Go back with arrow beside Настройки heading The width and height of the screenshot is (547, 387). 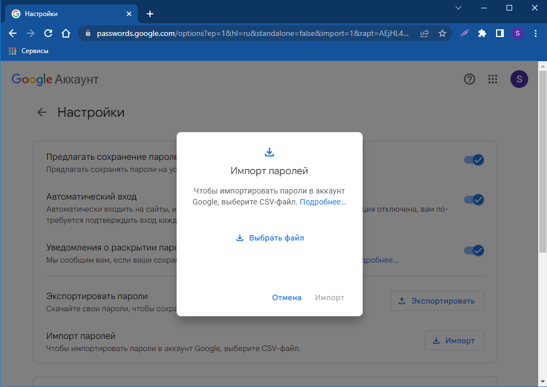click(42, 112)
